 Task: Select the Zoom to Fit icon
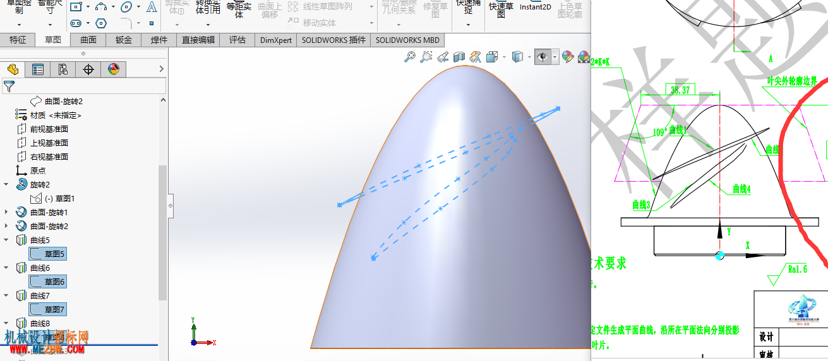410,57
